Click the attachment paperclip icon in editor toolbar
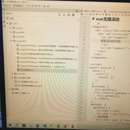The height and width of the screenshot is (130, 130). click(x=97, y=14)
